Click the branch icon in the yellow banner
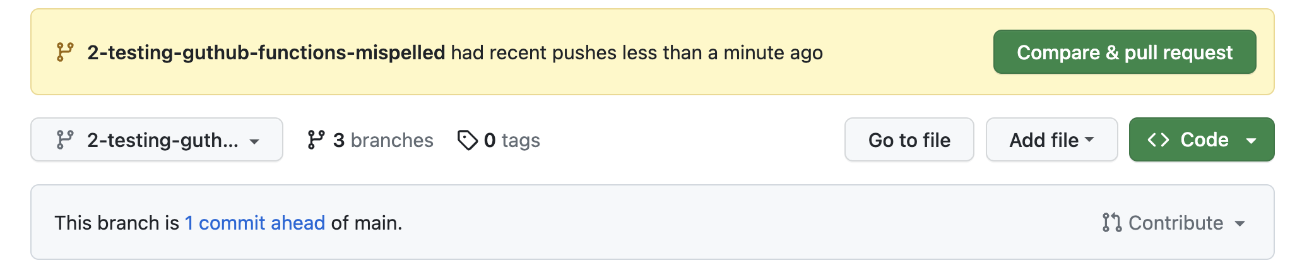The height and width of the screenshot is (270, 1290). point(65,52)
